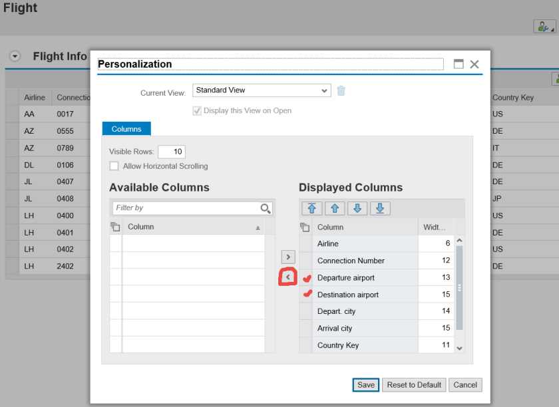Click the Displayed Columns vertical scrollbar

pos(459,286)
